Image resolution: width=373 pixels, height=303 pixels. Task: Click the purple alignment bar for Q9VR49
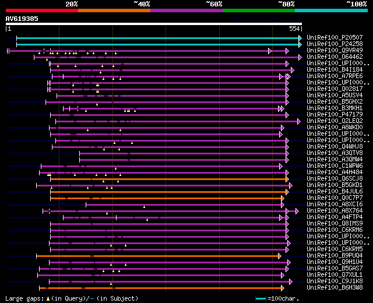(x=148, y=51)
